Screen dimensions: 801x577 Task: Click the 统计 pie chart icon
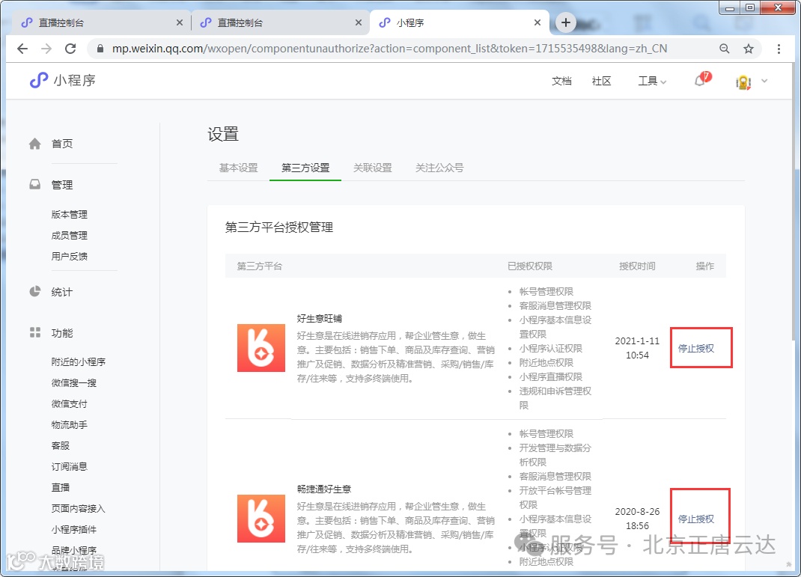34,292
